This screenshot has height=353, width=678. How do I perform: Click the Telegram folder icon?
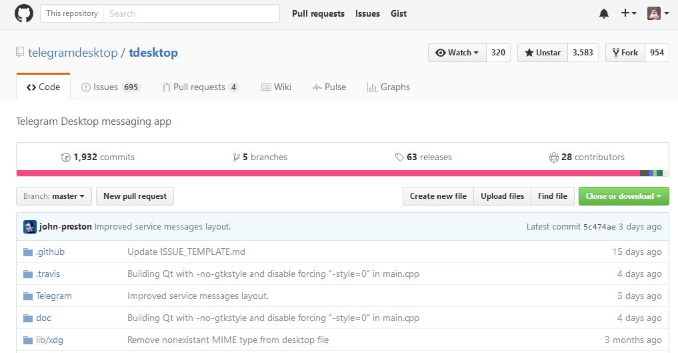pos(28,296)
